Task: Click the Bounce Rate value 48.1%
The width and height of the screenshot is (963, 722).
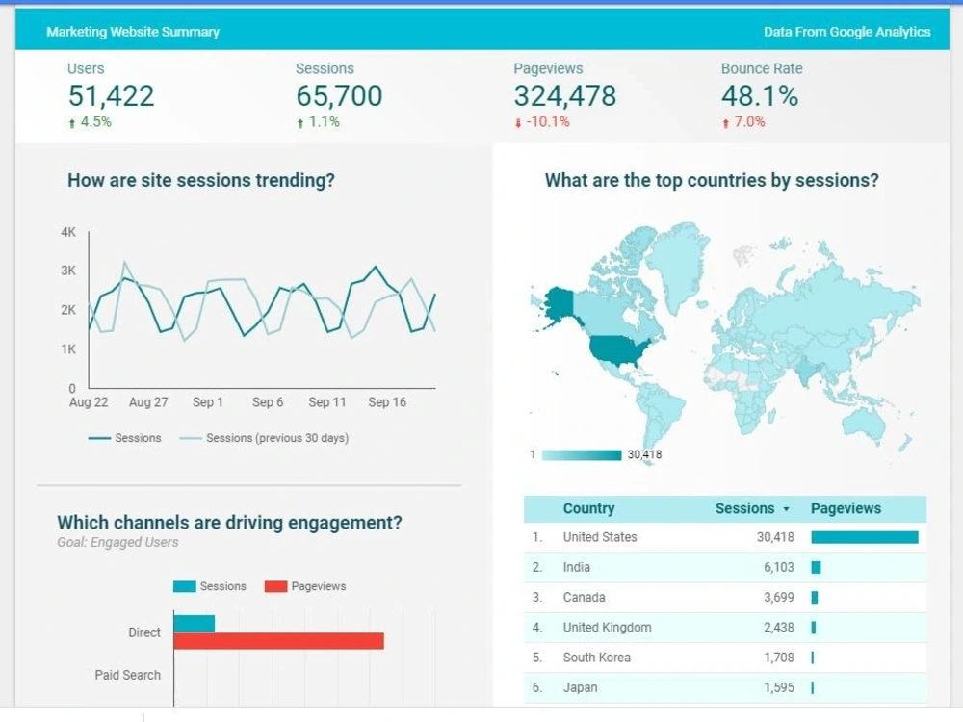Action: [x=760, y=95]
